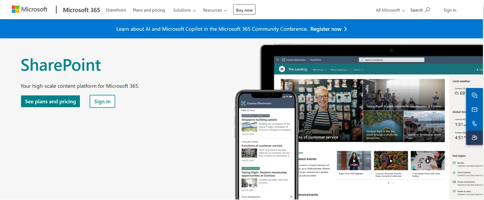
Task: Click the arrow next to Register now
Action: coord(345,29)
